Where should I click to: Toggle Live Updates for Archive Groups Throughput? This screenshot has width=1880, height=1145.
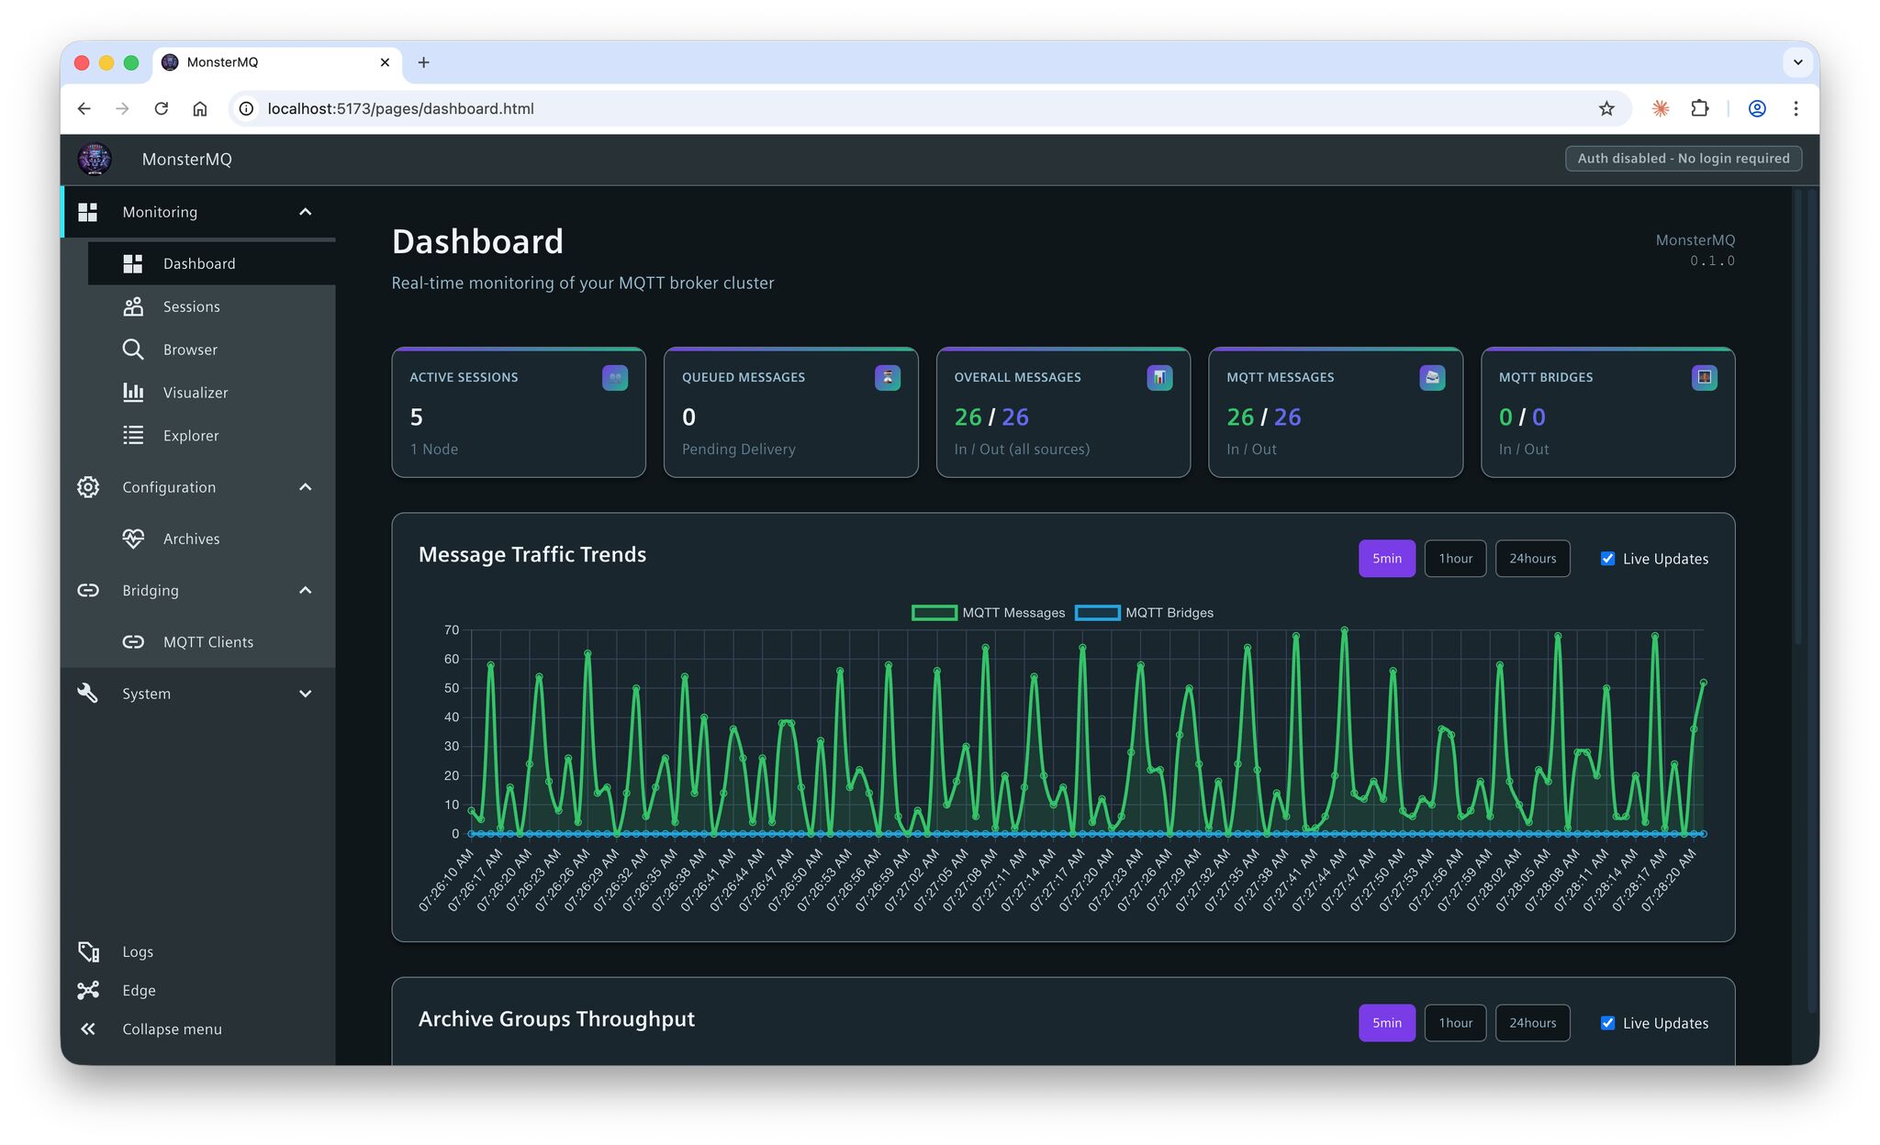(1607, 1023)
